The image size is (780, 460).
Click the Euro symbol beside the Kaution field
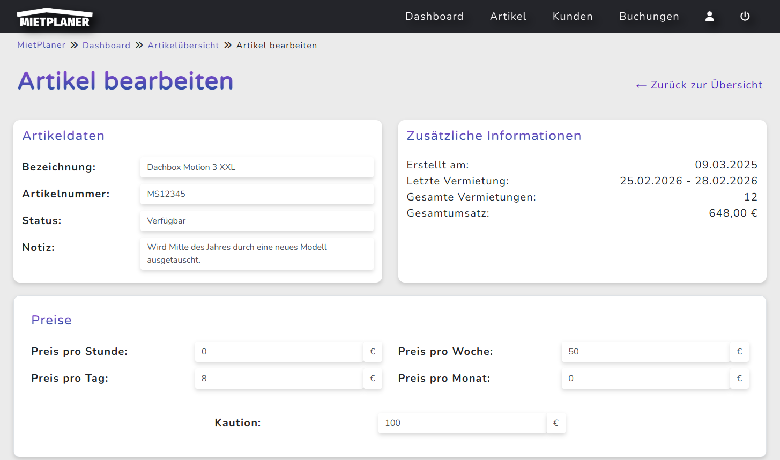pyautogui.click(x=556, y=423)
